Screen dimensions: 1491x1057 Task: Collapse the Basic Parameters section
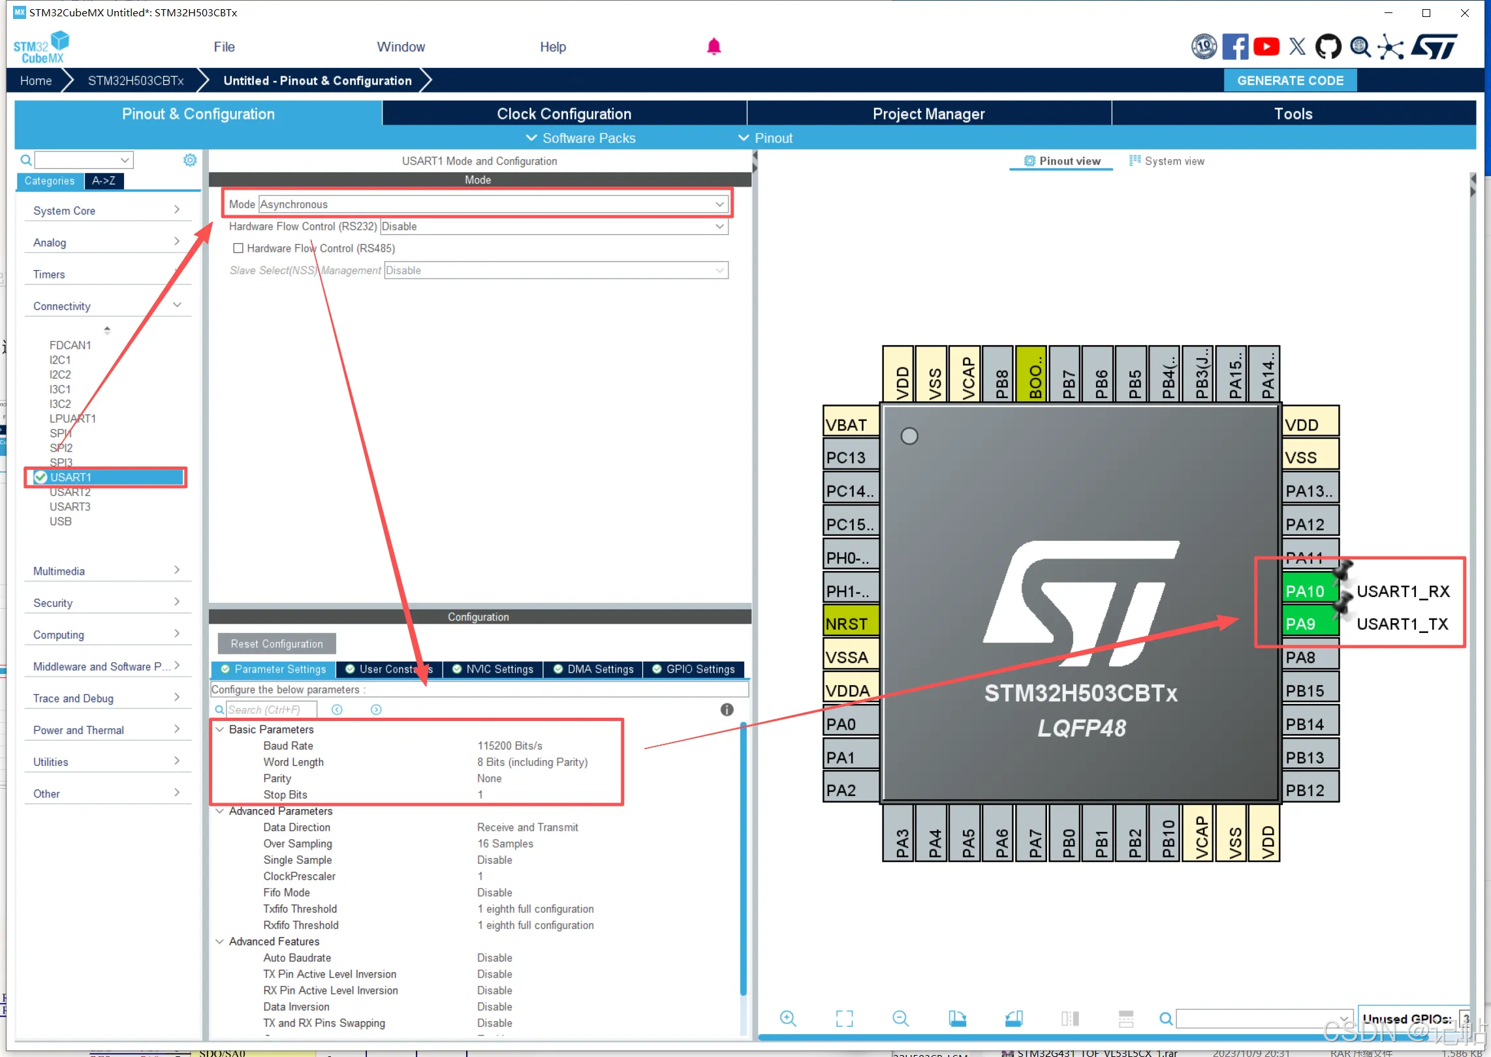[220, 729]
